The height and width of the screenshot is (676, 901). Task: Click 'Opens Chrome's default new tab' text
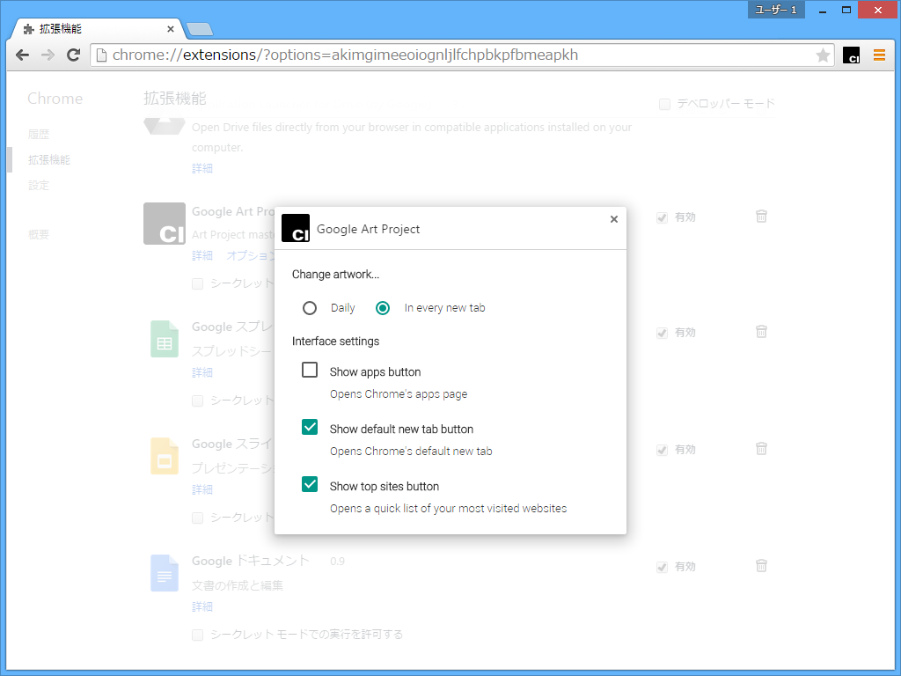[411, 452]
